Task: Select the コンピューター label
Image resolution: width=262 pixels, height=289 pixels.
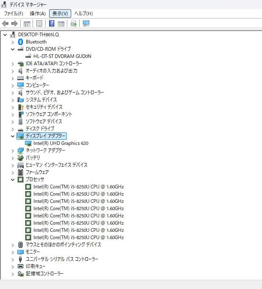Action: tap(37, 85)
